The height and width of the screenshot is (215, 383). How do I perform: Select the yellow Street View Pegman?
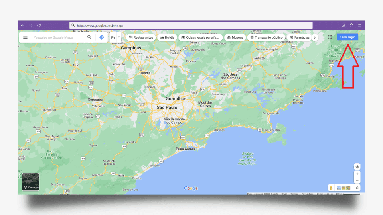pyautogui.click(x=331, y=188)
